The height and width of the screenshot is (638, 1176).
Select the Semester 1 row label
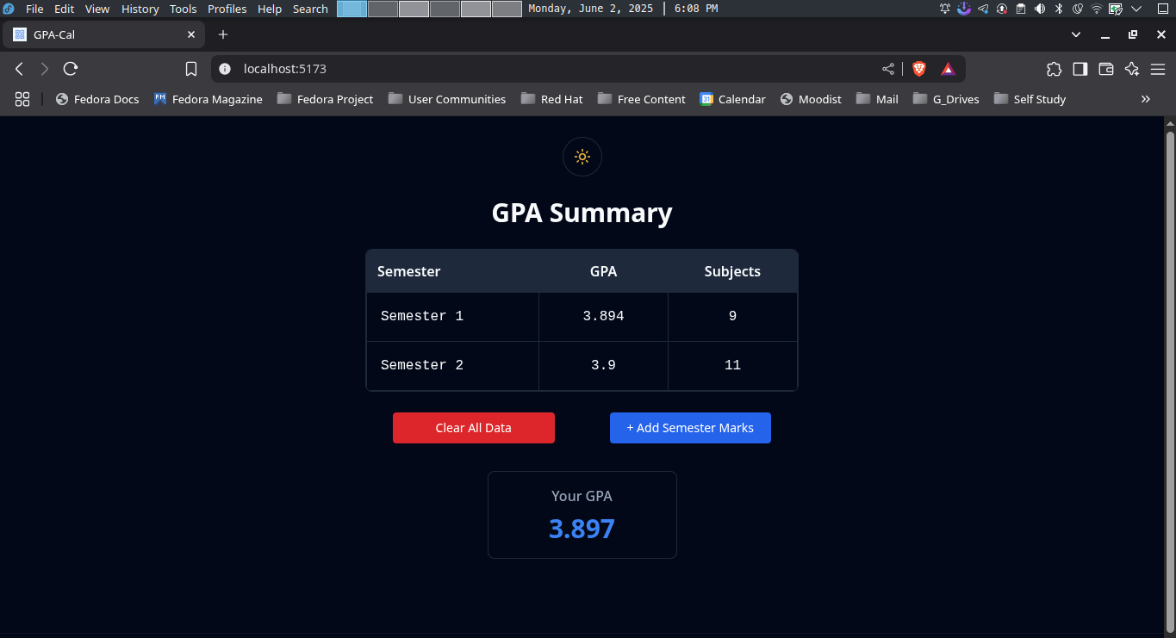[x=422, y=316]
